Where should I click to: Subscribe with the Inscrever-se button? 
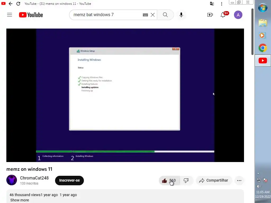tap(70, 180)
